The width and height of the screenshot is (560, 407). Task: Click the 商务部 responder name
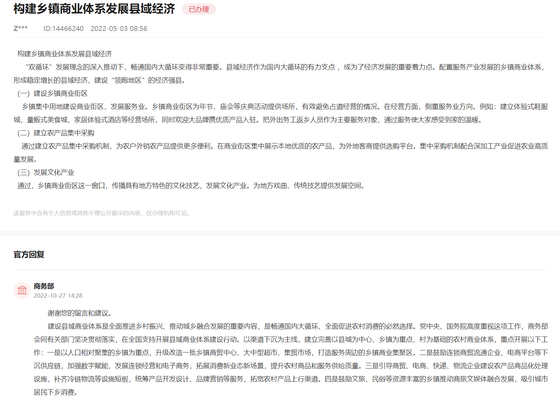(44, 286)
